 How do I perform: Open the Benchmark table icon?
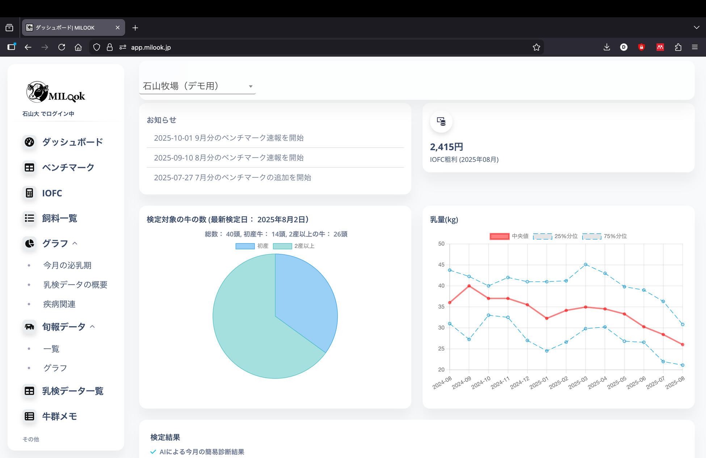click(29, 167)
